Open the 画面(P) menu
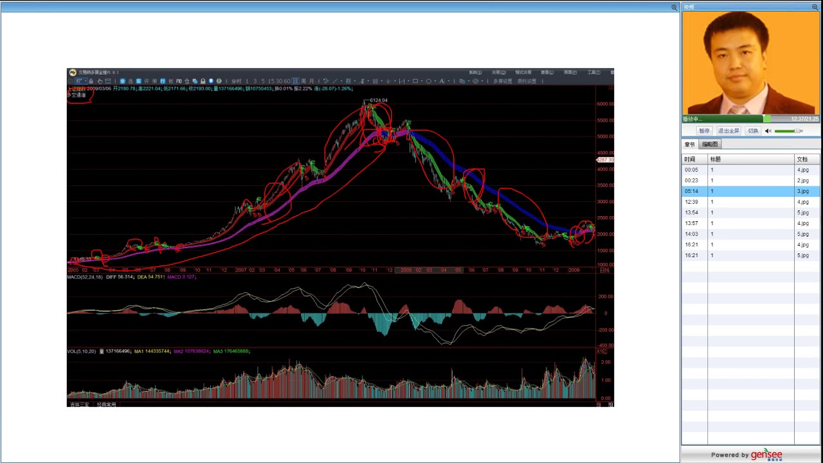Image resolution: width=823 pixels, height=463 pixels. click(x=570, y=72)
